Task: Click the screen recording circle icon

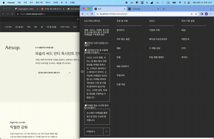Action: point(126,2)
